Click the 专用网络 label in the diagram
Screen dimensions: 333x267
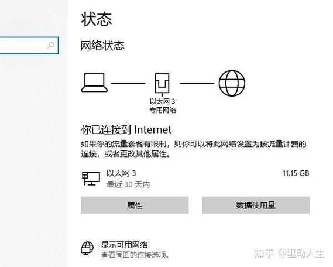tap(163, 110)
